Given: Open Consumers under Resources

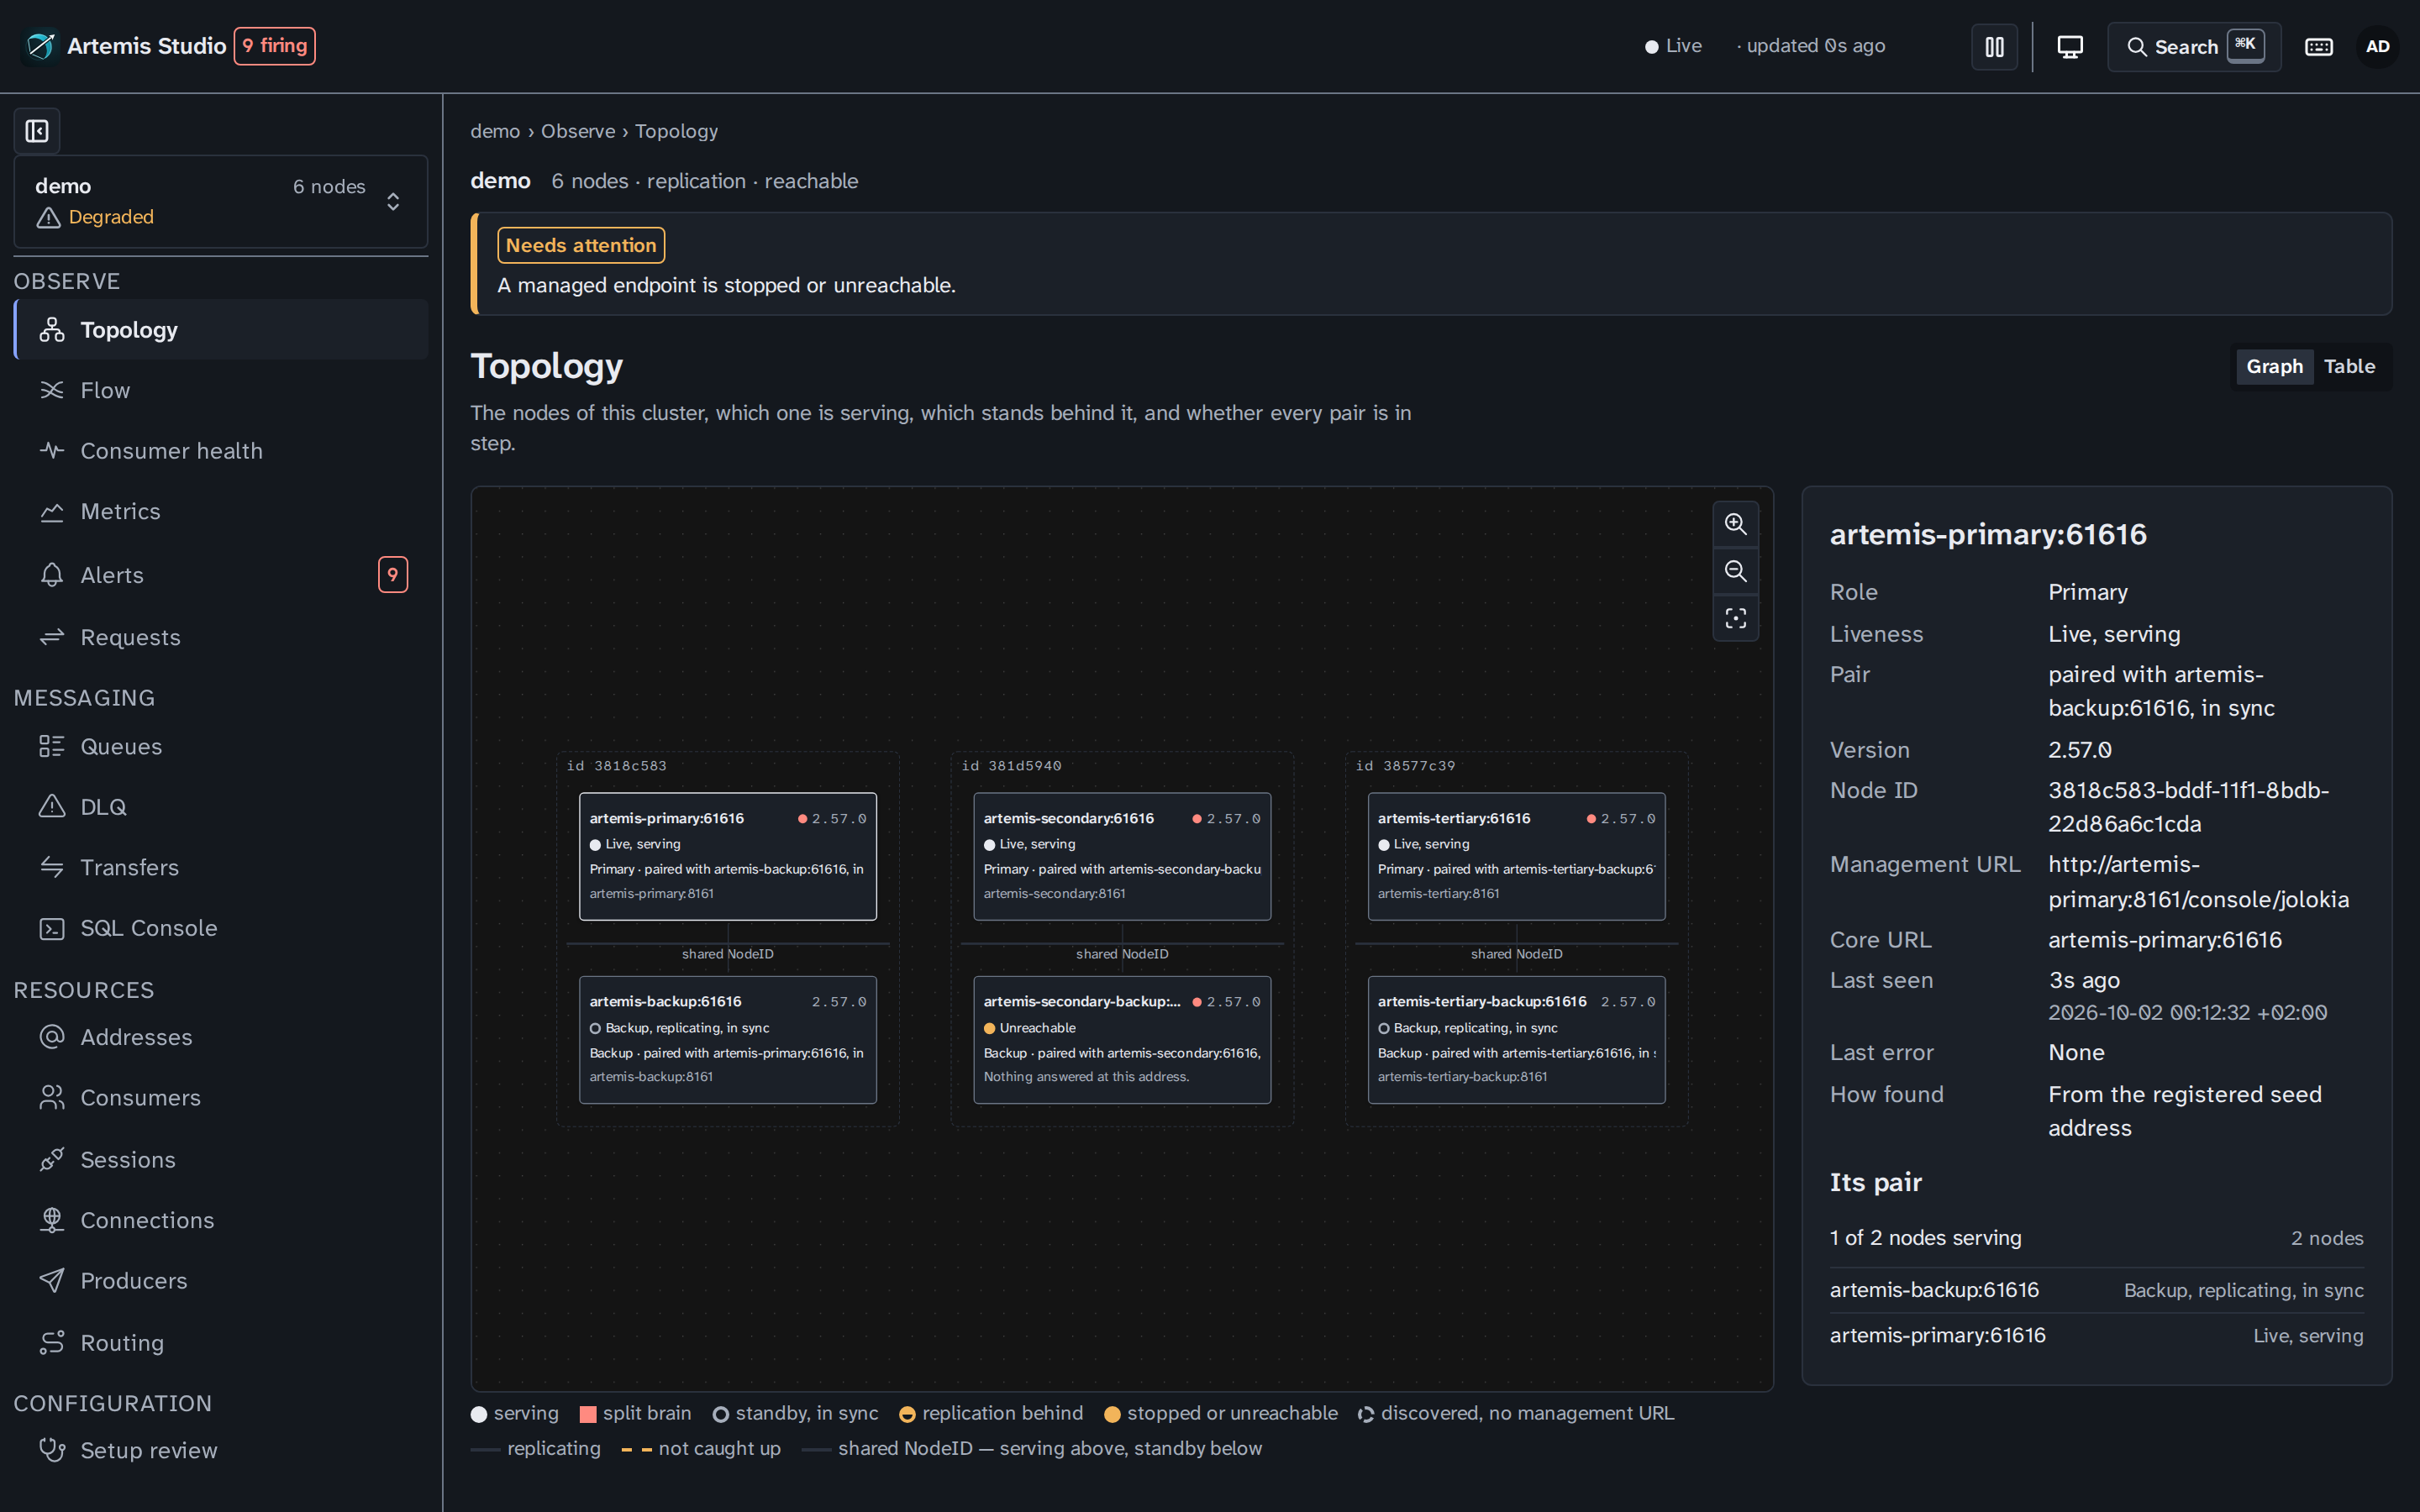Looking at the screenshot, I should [221, 1098].
